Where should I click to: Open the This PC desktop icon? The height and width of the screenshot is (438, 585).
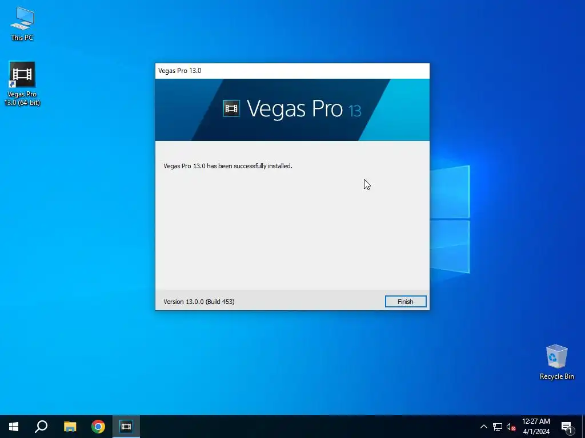coord(22,24)
